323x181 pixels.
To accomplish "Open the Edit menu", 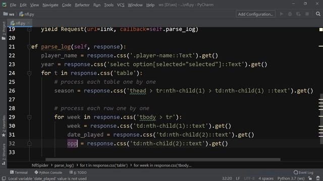I will click(x=23, y=5).
